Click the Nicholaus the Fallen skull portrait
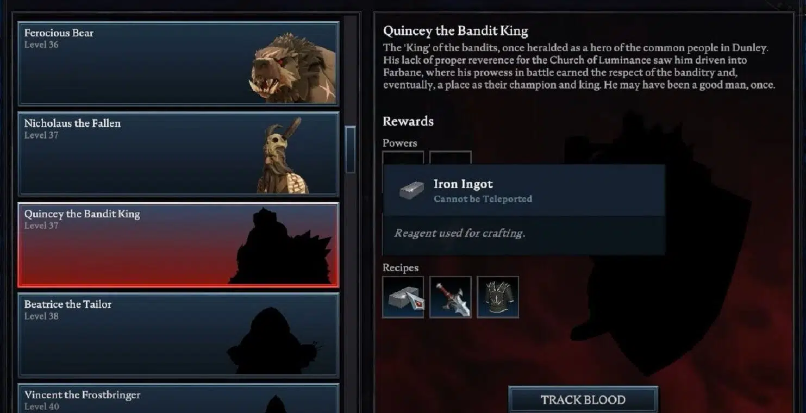Screen dimensions: 806x413 click(x=283, y=156)
